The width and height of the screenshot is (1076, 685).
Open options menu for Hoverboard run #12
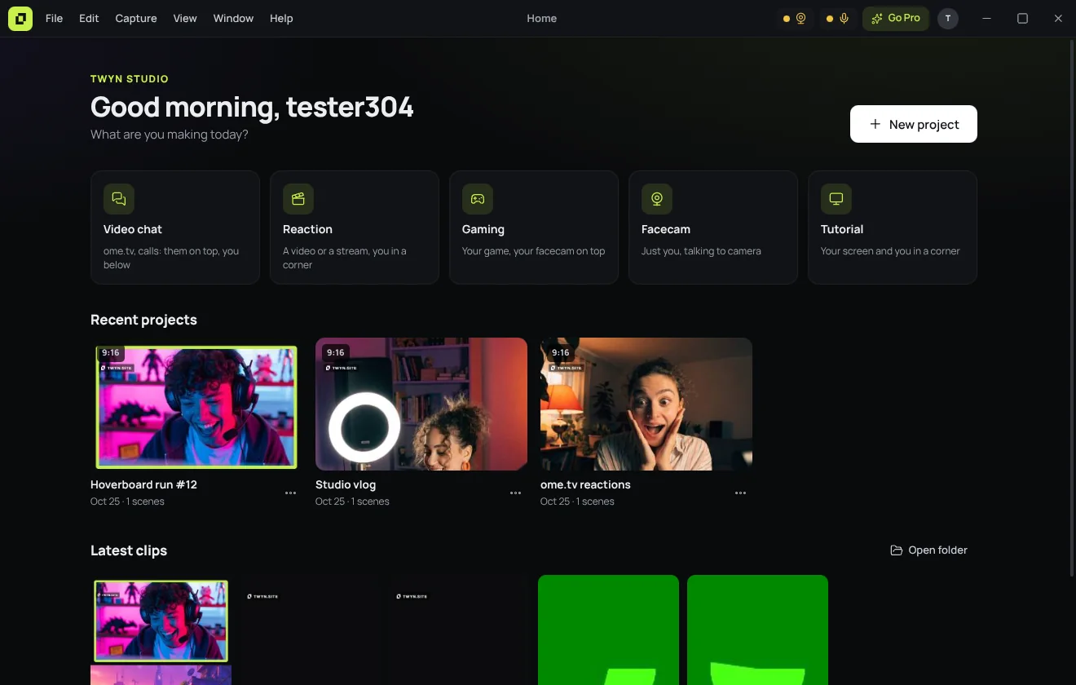tap(291, 493)
